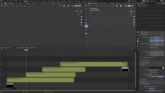Select the Cursor tool in right viewport toolbar
This screenshot has width=165, height=93.
[x=86, y=13]
